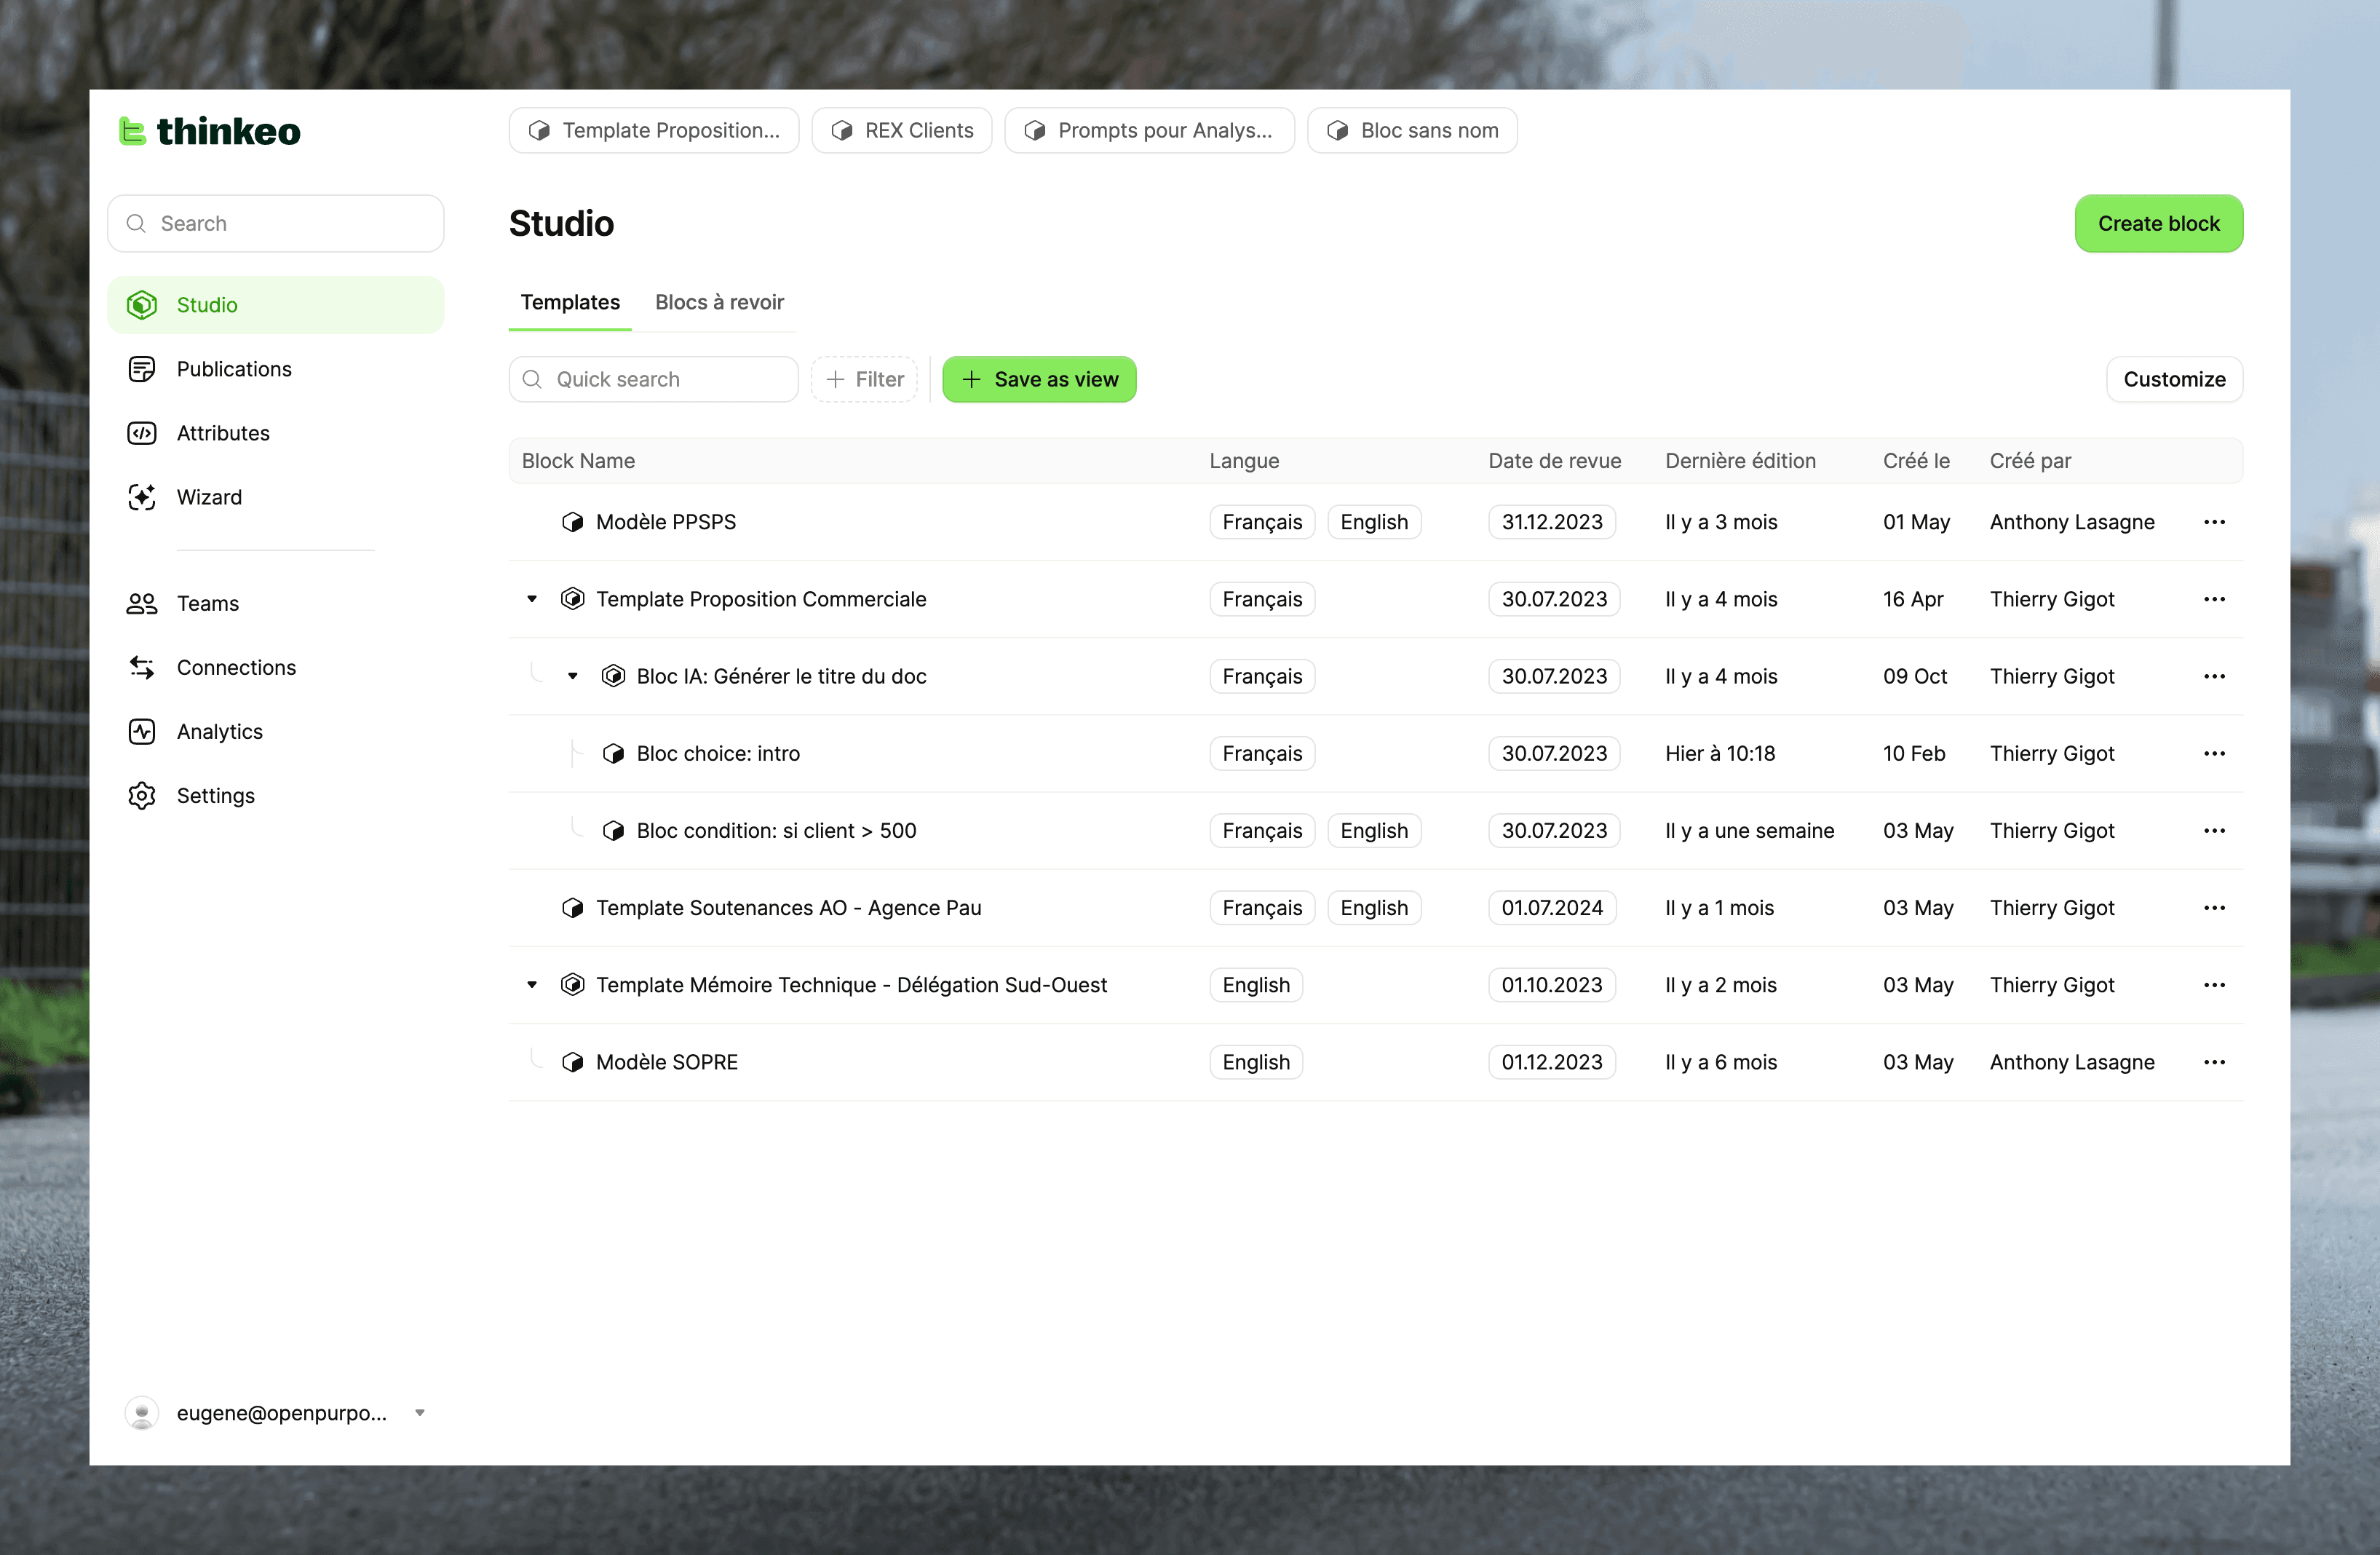This screenshot has height=1555, width=2380.
Task: Click Save as view button
Action: click(x=1039, y=379)
